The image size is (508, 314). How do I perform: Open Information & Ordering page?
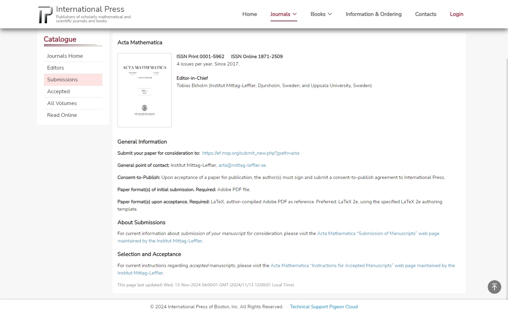(x=374, y=14)
